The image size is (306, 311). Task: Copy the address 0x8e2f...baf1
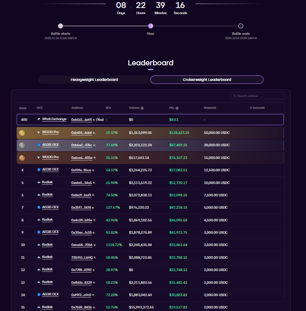93,195
